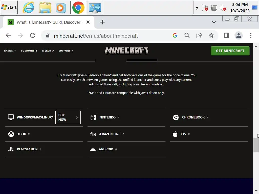The image size is (259, 194).
Task: Open the zoom magnifier icon in address bar
Action: point(187,35)
